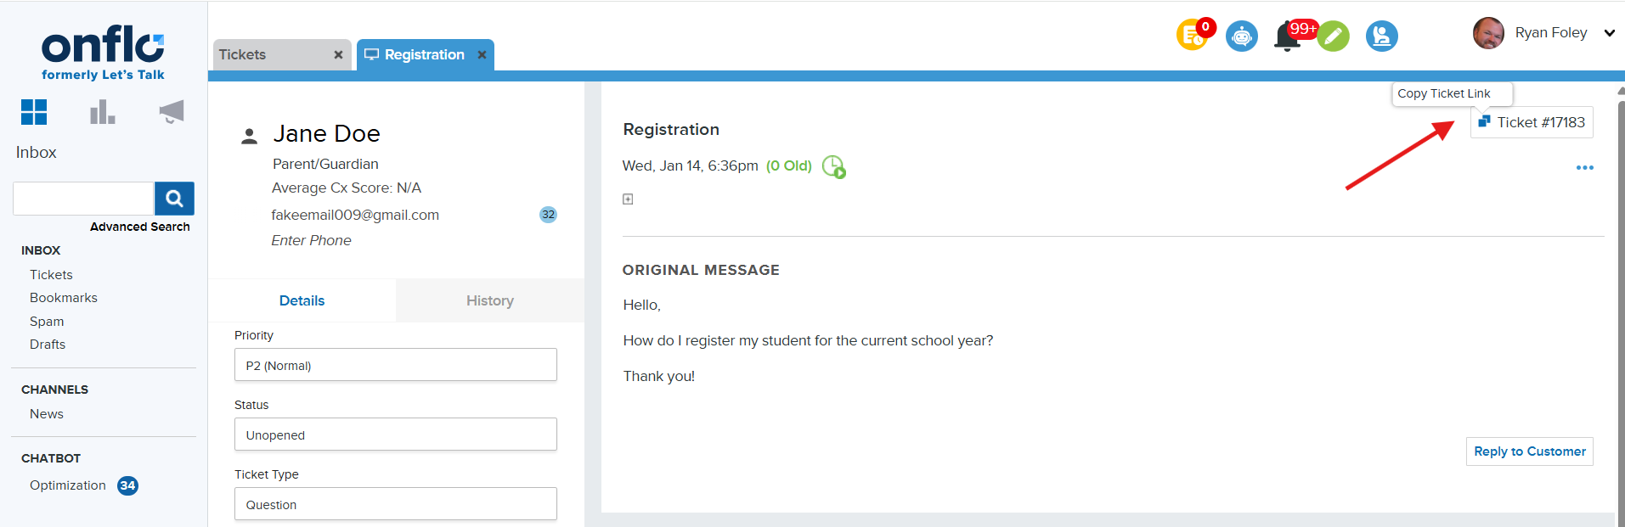Click the green clock timer icon

[833, 166]
